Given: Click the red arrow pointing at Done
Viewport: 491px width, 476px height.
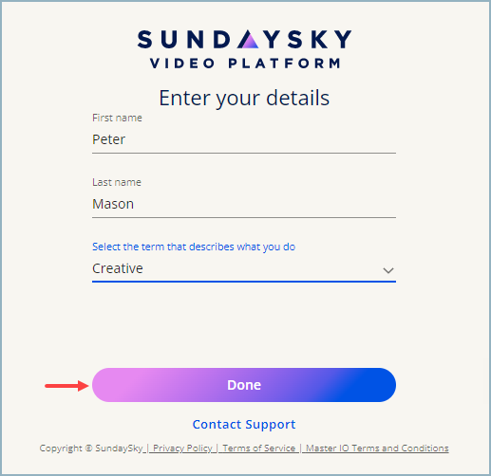Looking at the screenshot, I should tap(67, 386).
